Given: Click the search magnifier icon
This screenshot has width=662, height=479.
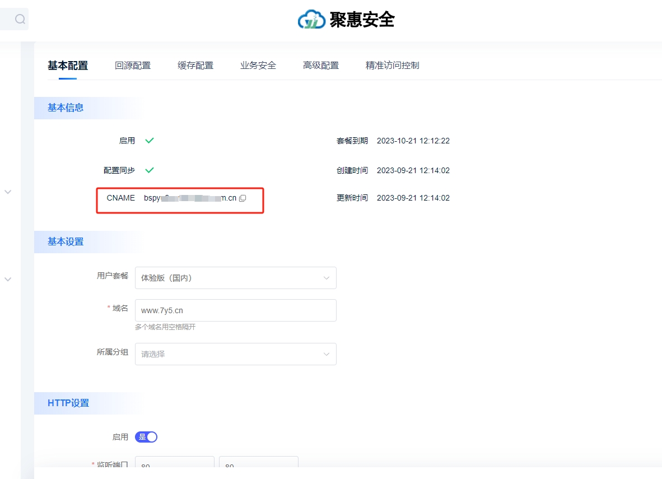Looking at the screenshot, I should coord(20,20).
